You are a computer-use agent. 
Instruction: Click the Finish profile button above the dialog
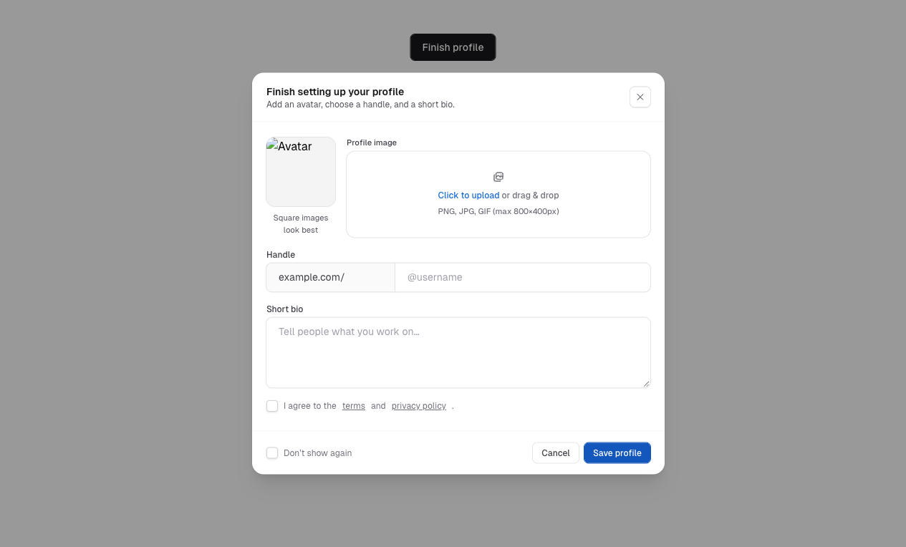(x=453, y=47)
